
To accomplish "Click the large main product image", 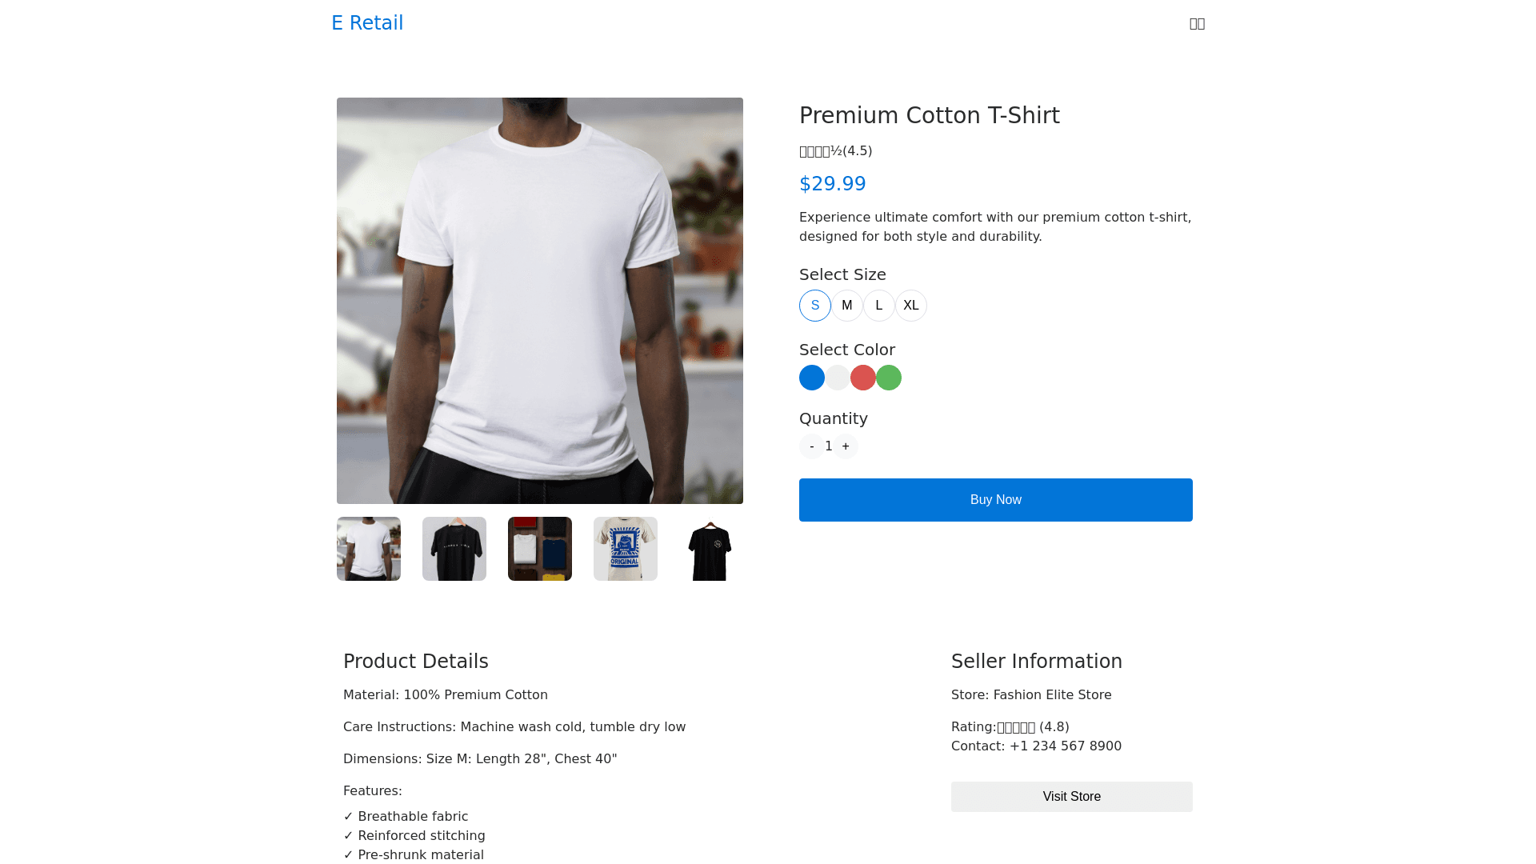I will (540, 301).
